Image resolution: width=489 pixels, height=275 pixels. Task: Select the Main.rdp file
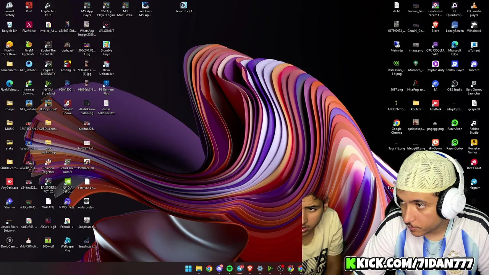(397, 47)
